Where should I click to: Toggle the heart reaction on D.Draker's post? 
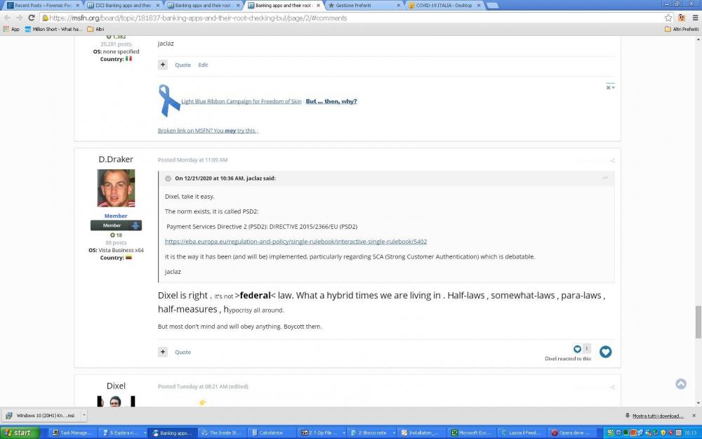605,351
